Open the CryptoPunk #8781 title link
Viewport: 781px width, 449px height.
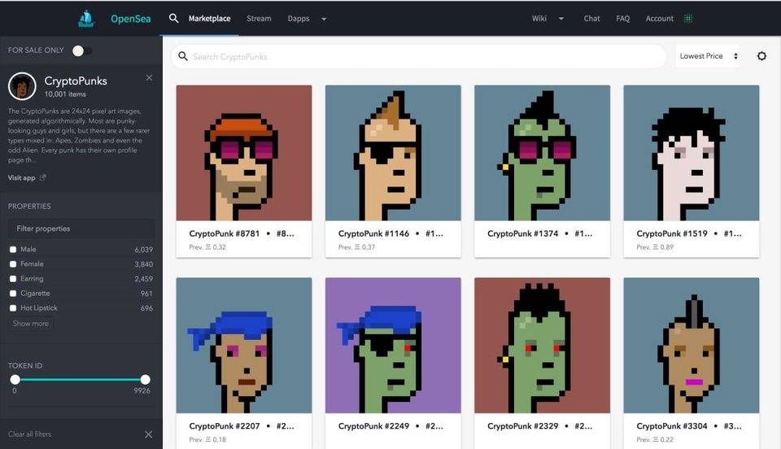pyautogui.click(x=225, y=233)
